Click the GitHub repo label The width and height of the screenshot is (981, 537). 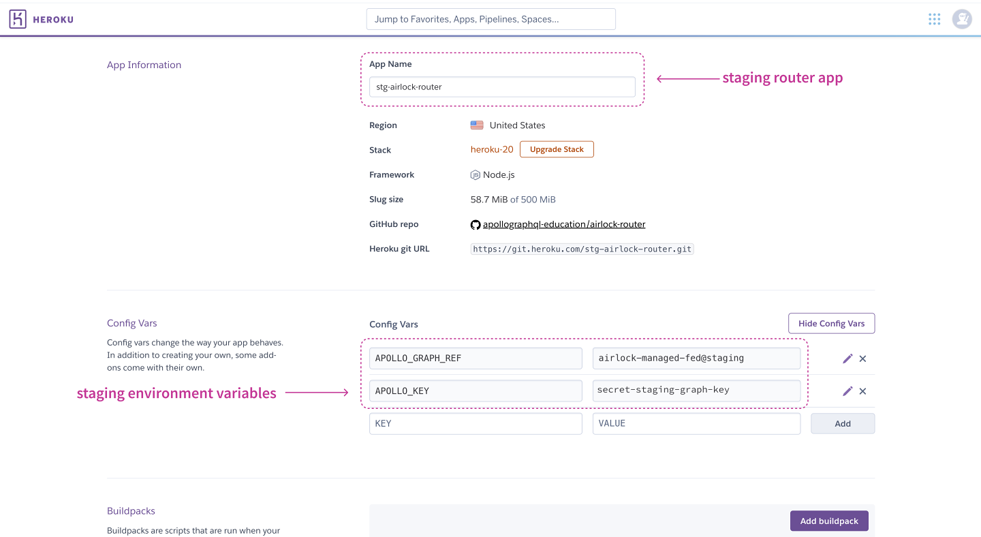394,224
